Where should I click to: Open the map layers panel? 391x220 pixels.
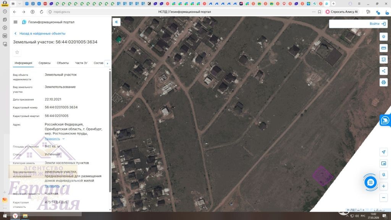click(x=383, y=37)
